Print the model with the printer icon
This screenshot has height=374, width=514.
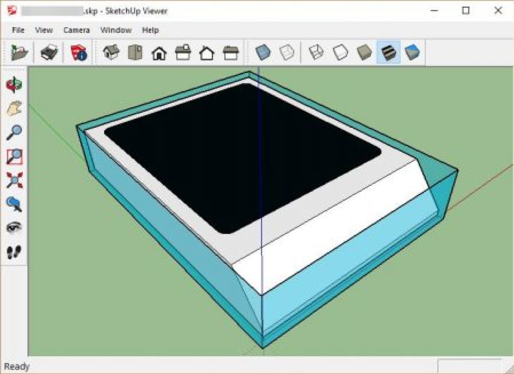pos(49,52)
